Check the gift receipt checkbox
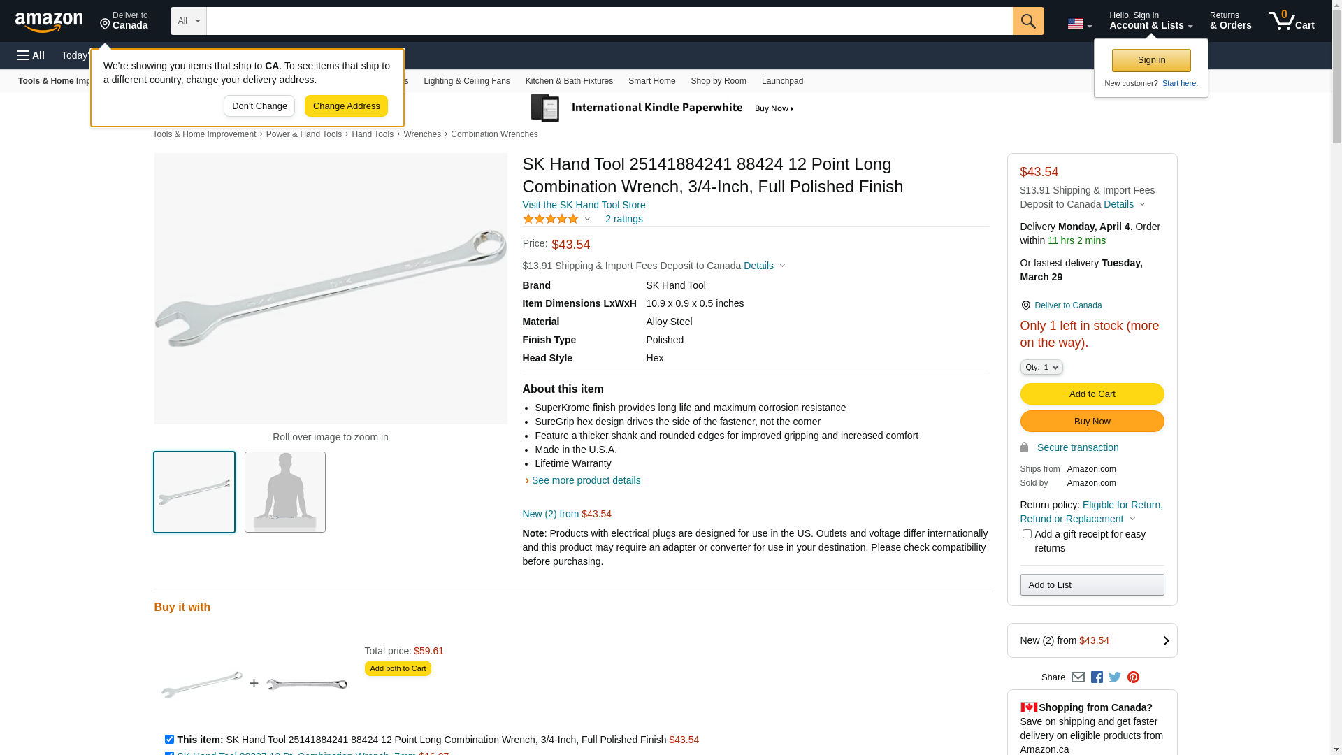The image size is (1342, 755). coord(1027,534)
